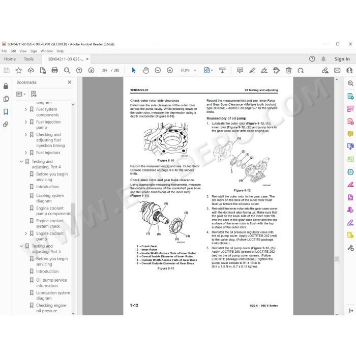The height and width of the screenshot is (356, 356).
Task: Click the page number input field
Action: tap(104, 70)
